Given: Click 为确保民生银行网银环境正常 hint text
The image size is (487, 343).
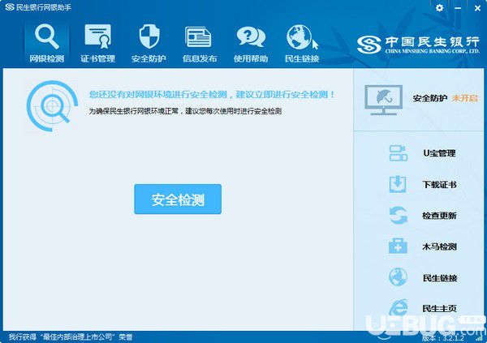Looking at the screenshot, I should coord(185,111).
